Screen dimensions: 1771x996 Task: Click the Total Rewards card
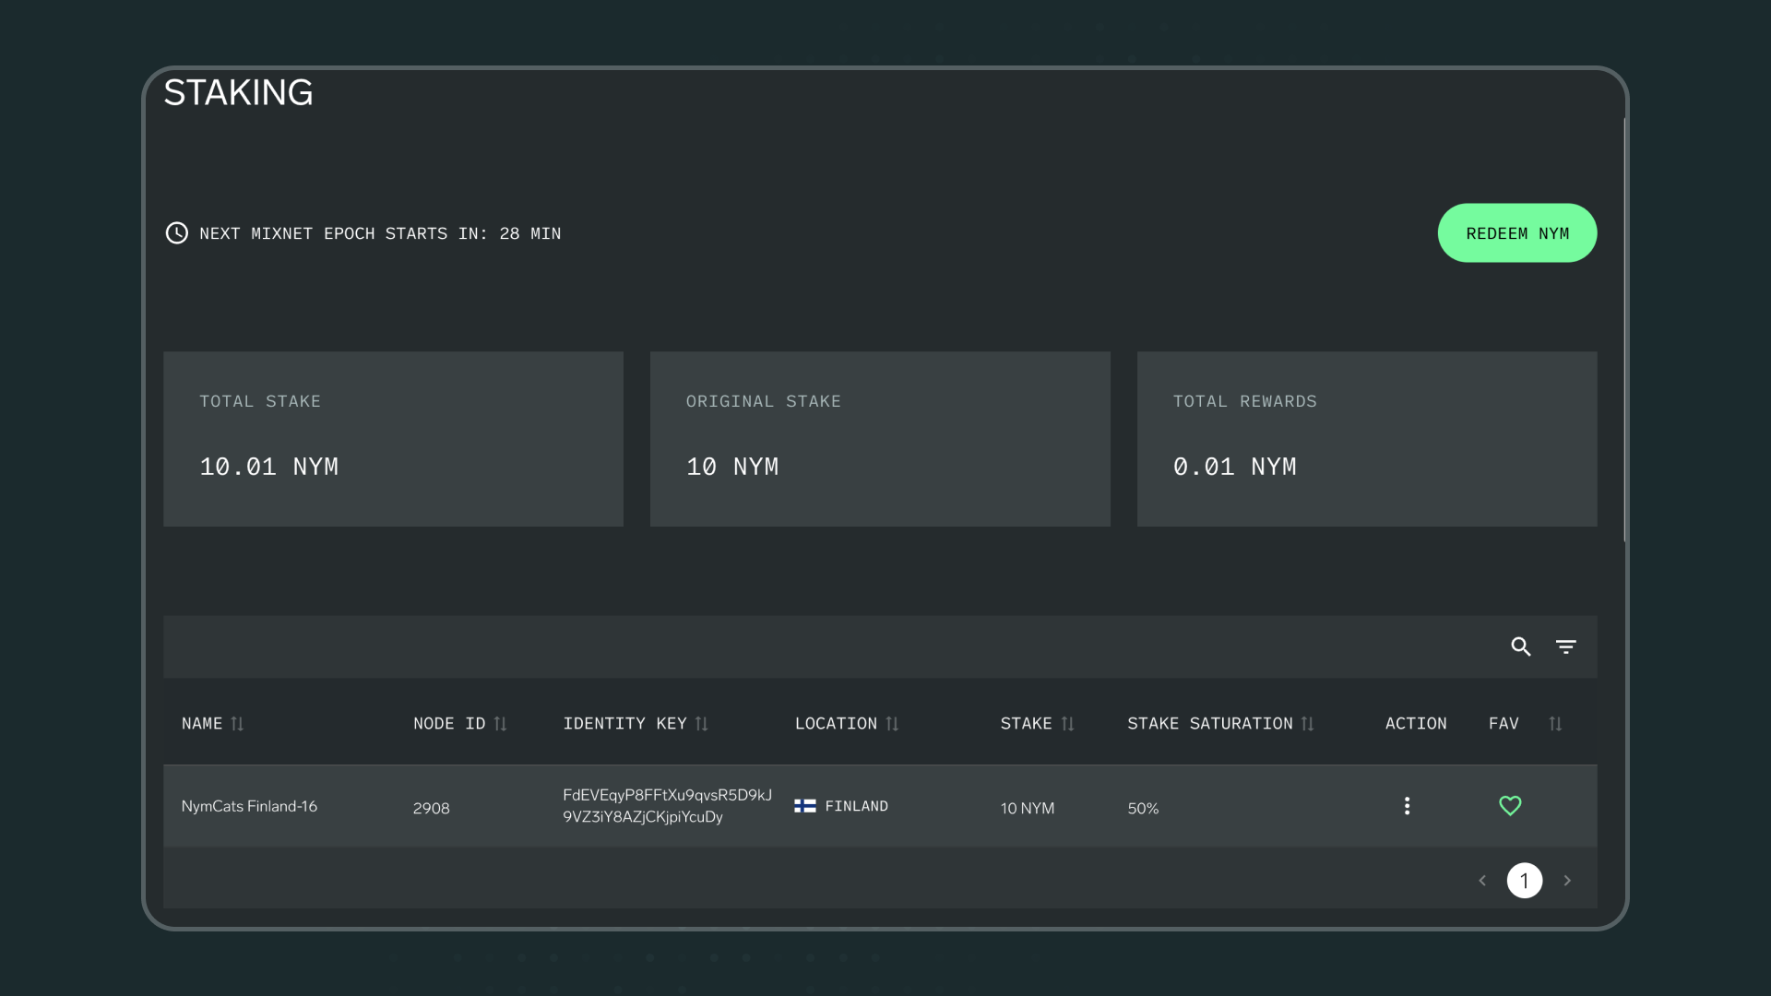[x=1366, y=439]
